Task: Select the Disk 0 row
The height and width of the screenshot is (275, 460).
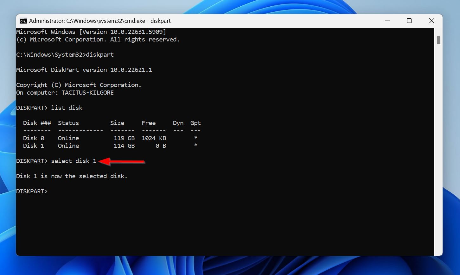Action: (79, 138)
